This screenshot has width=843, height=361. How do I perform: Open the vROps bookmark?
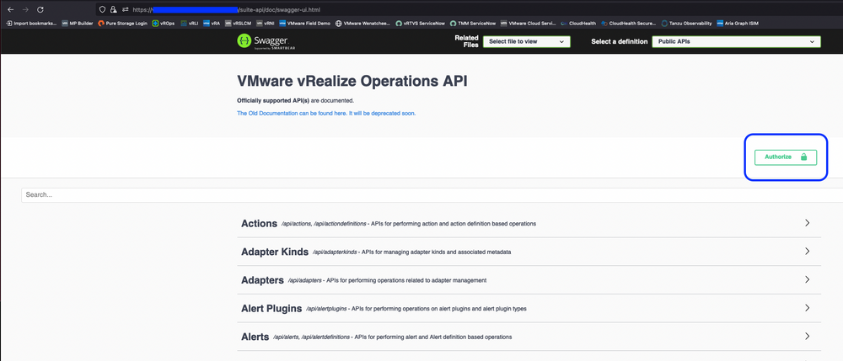164,24
